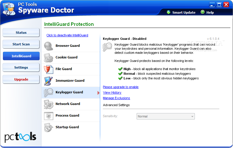
Task: Select Cookie Guard from the guard list
Action: pos(66,57)
